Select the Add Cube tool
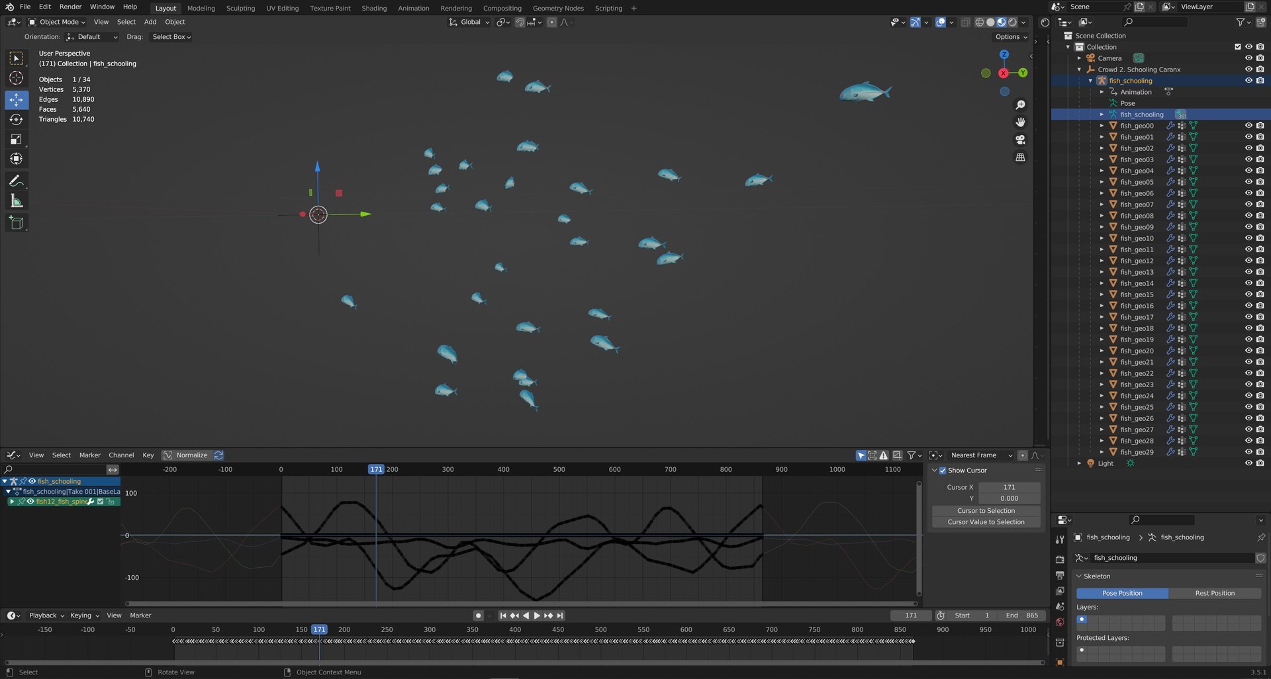1271x679 pixels. click(x=17, y=223)
